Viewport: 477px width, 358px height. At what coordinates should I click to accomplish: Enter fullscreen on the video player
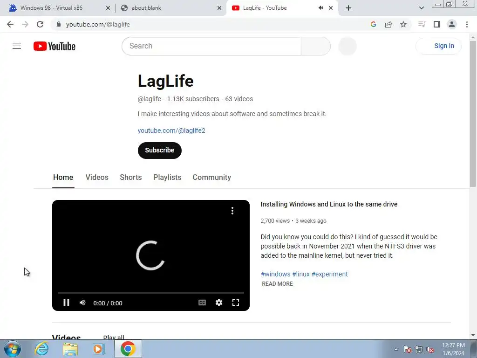click(x=235, y=303)
